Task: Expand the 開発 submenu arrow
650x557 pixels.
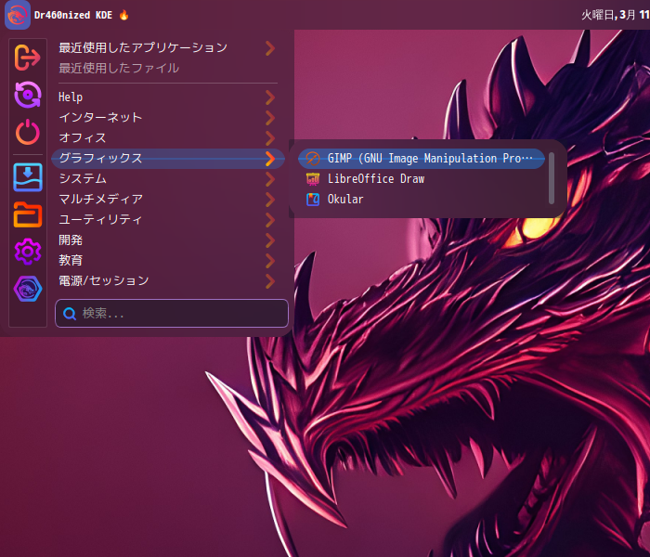Action: [x=270, y=240]
